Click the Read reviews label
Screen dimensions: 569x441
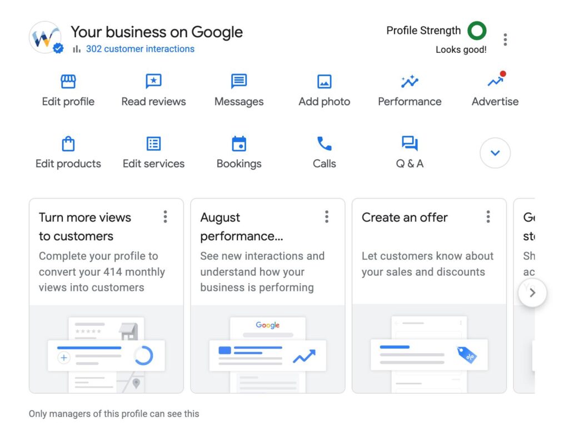[x=153, y=102]
